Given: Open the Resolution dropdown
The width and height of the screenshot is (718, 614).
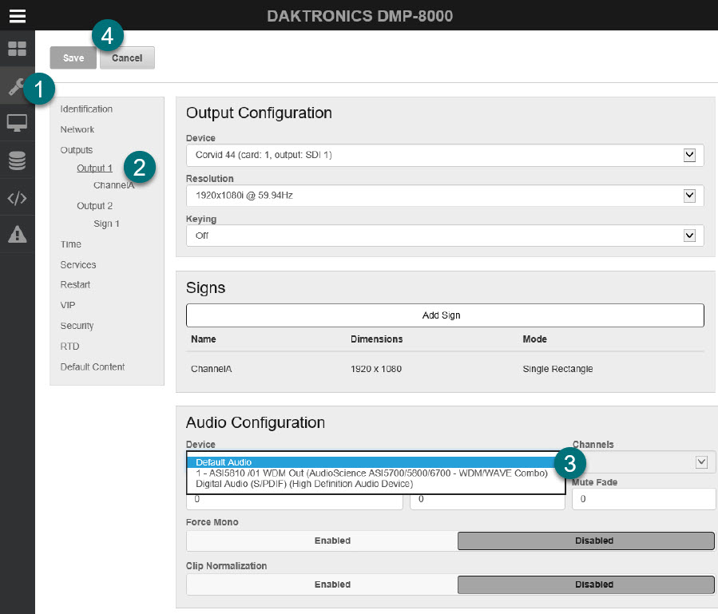Looking at the screenshot, I should pyautogui.click(x=688, y=195).
